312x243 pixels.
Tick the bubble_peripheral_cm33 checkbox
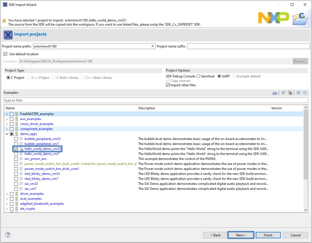point(16,139)
